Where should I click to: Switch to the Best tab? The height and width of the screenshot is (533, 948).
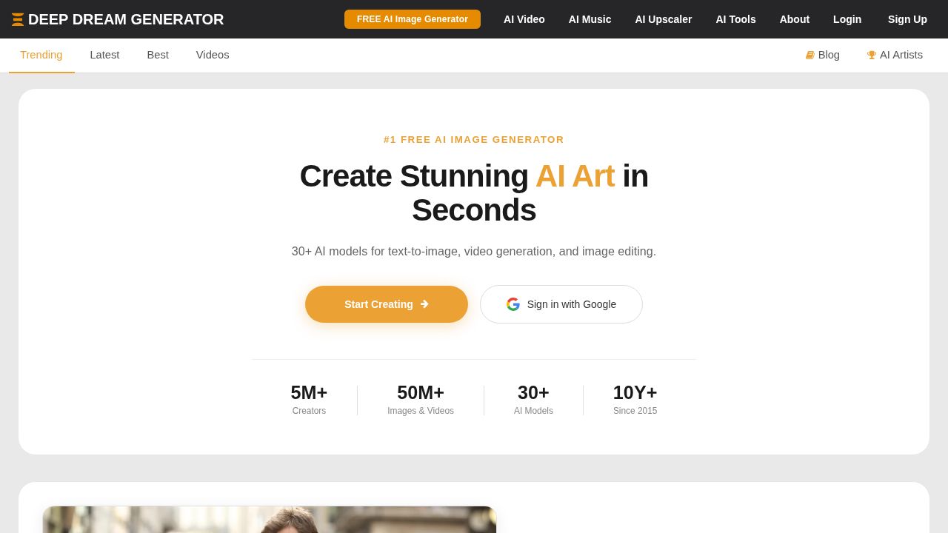(x=158, y=55)
